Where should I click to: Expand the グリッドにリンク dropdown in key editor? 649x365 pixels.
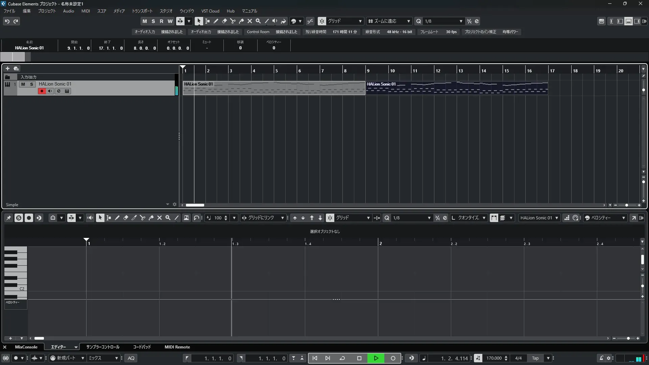(282, 218)
